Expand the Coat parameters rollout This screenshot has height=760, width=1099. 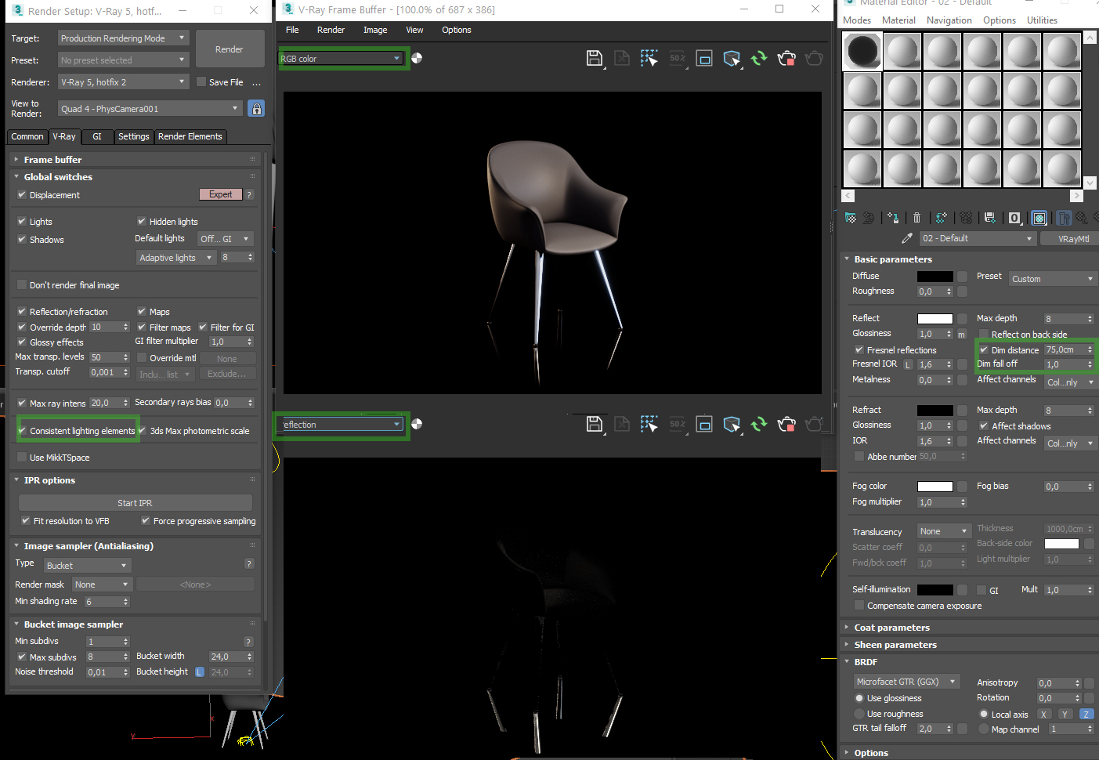click(891, 627)
